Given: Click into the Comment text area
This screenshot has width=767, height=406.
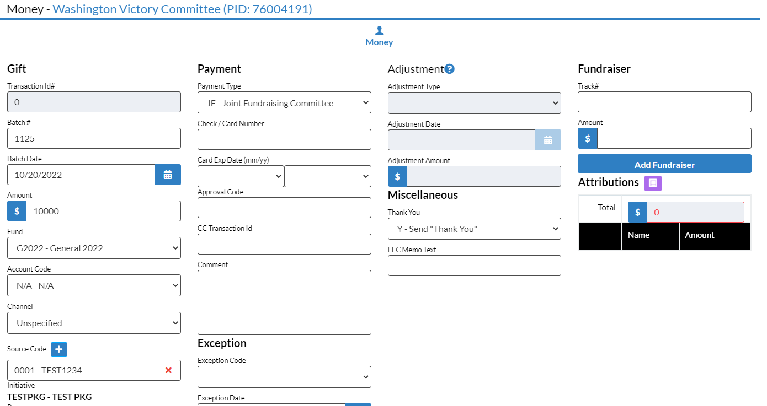Looking at the screenshot, I should [x=284, y=302].
